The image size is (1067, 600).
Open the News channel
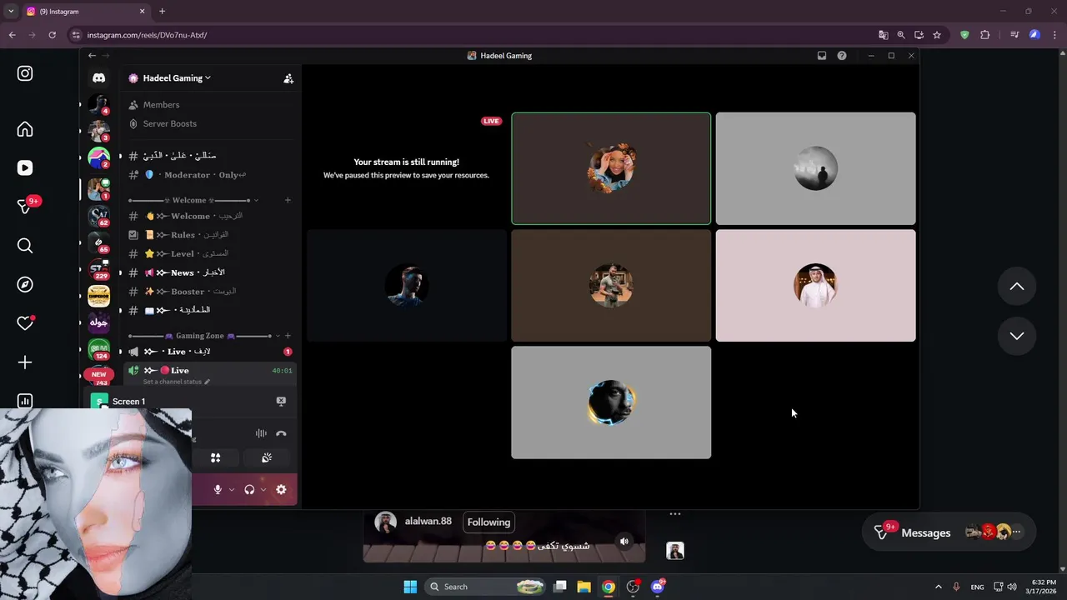coord(210,272)
